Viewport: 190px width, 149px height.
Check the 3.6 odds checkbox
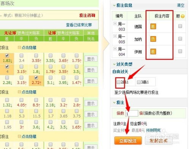(36, 122)
